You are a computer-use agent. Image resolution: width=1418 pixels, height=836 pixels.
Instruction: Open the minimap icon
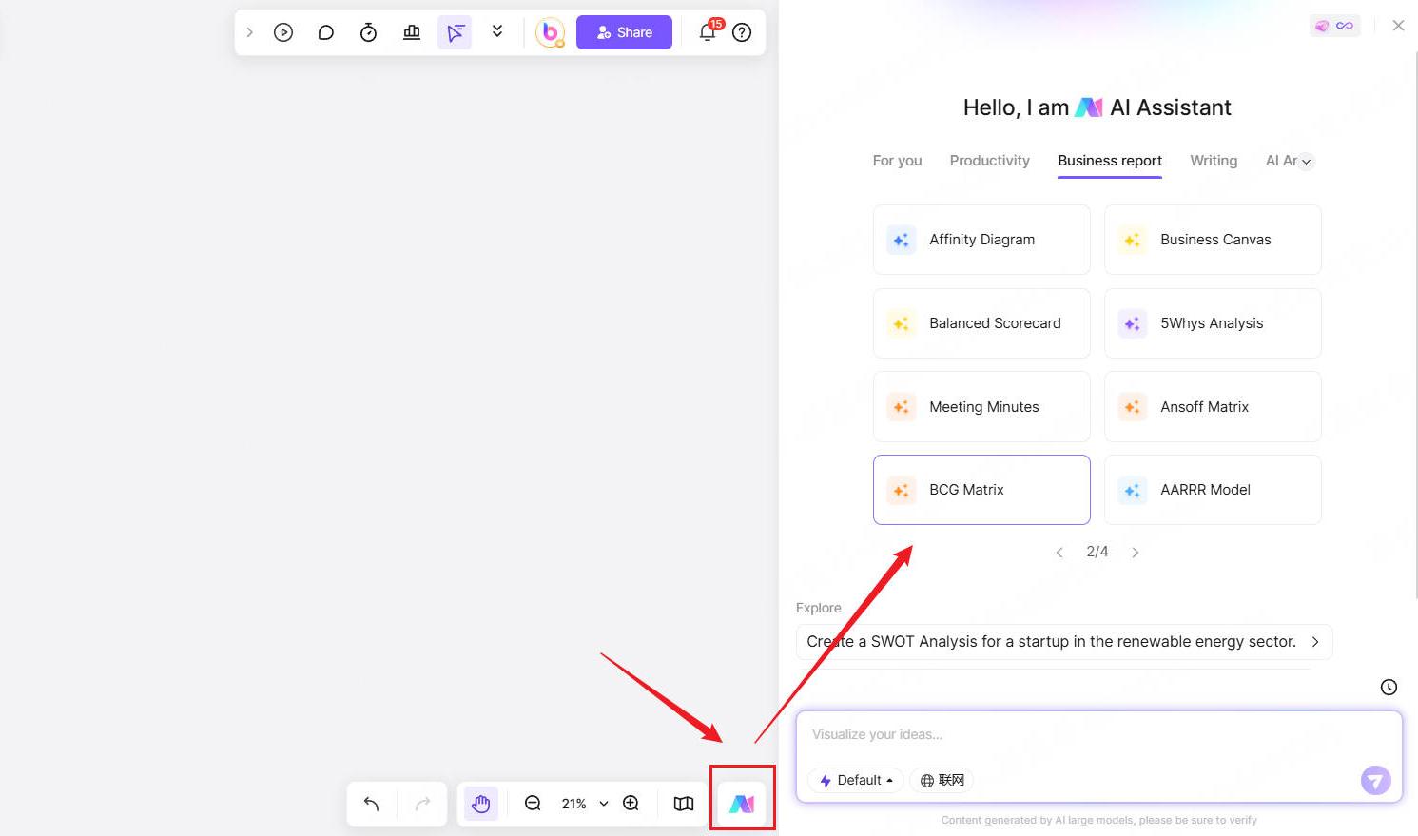pyautogui.click(x=684, y=804)
